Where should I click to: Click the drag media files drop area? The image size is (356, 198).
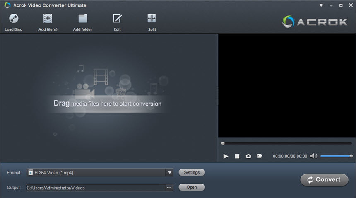click(109, 98)
